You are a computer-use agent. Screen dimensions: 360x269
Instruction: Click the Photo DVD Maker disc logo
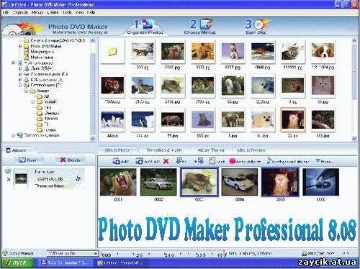click(23, 28)
